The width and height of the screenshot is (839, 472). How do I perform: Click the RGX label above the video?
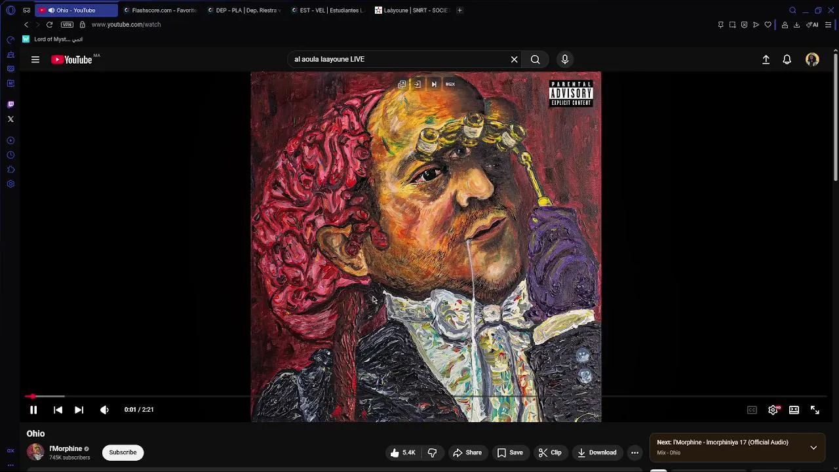(x=450, y=84)
